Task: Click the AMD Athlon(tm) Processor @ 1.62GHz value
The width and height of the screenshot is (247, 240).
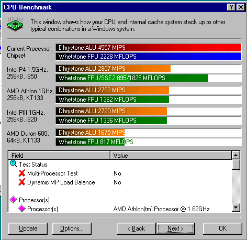Action: [161, 209]
